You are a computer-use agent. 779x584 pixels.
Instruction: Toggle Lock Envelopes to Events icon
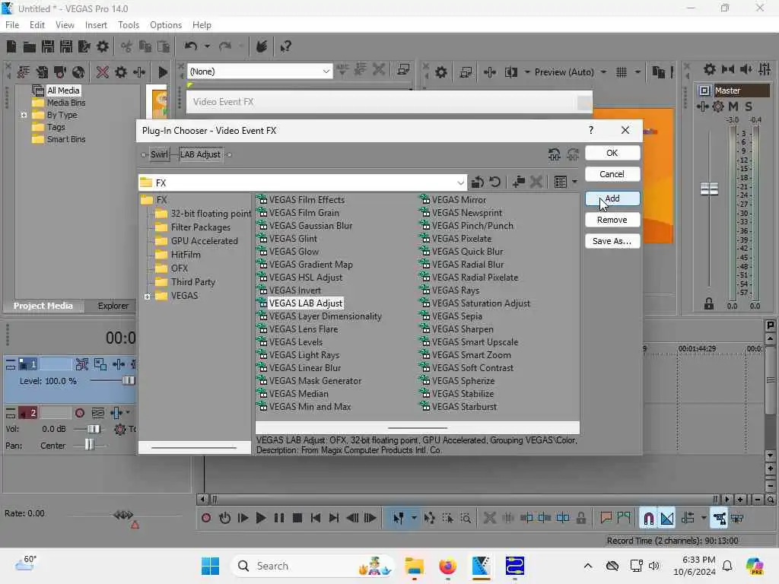[719, 519]
